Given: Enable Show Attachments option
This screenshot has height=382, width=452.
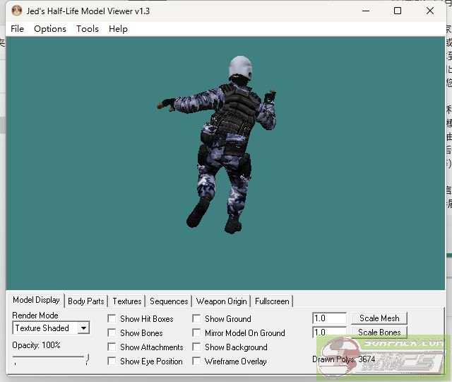Looking at the screenshot, I should coord(112,347).
